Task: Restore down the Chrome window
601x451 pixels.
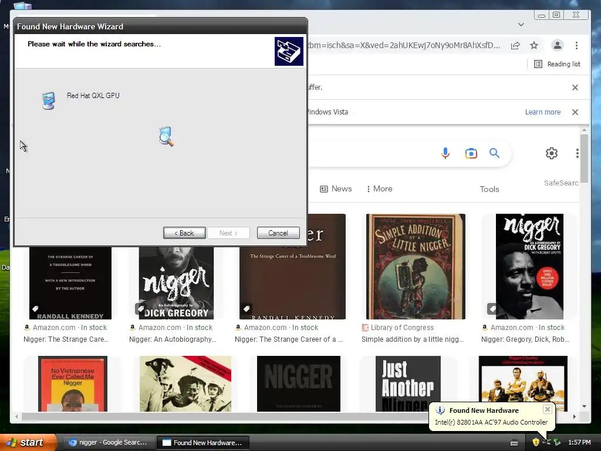Action: [x=556, y=15]
